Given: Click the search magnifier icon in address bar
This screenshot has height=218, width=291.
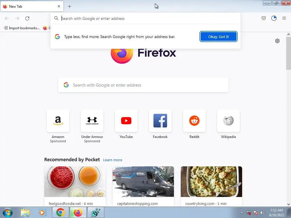Looking at the screenshot, I should pos(56,18).
